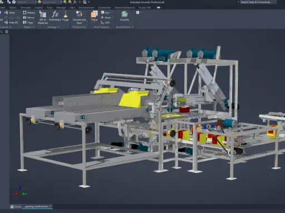This screenshot has height=213, width=285.
Task: Open the browser panel hamburger menu
Action: click(7, 32)
